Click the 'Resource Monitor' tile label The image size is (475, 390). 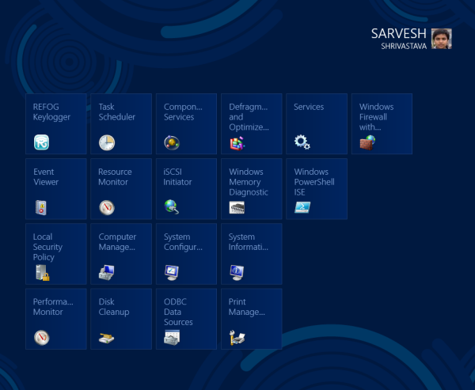pyautogui.click(x=115, y=177)
